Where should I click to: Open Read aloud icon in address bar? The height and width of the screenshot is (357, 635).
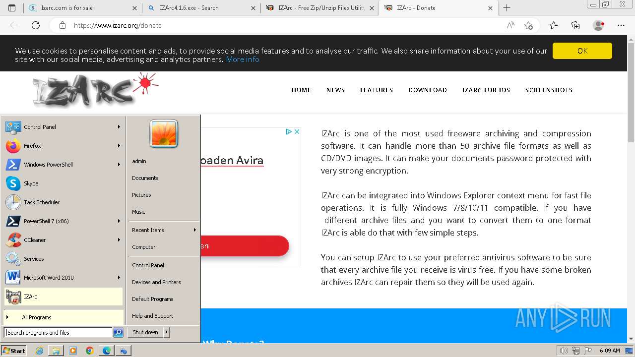(x=510, y=25)
